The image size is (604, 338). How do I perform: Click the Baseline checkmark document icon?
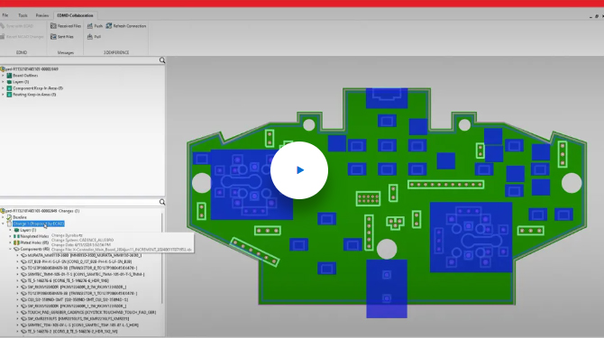(9, 217)
